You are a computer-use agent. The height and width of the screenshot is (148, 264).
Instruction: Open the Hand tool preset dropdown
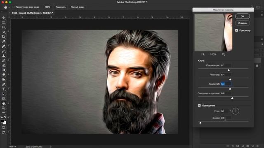tap(9, 7)
